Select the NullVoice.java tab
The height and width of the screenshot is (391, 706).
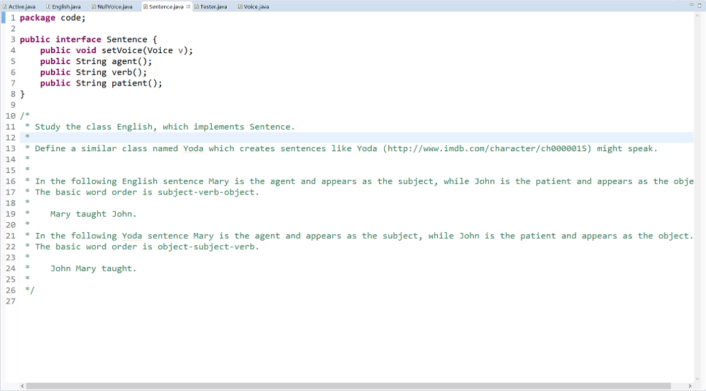pyautogui.click(x=112, y=7)
